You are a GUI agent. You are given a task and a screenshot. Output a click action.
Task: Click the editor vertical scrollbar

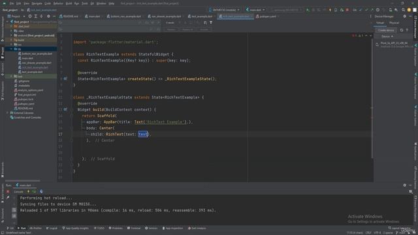click(372, 99)
